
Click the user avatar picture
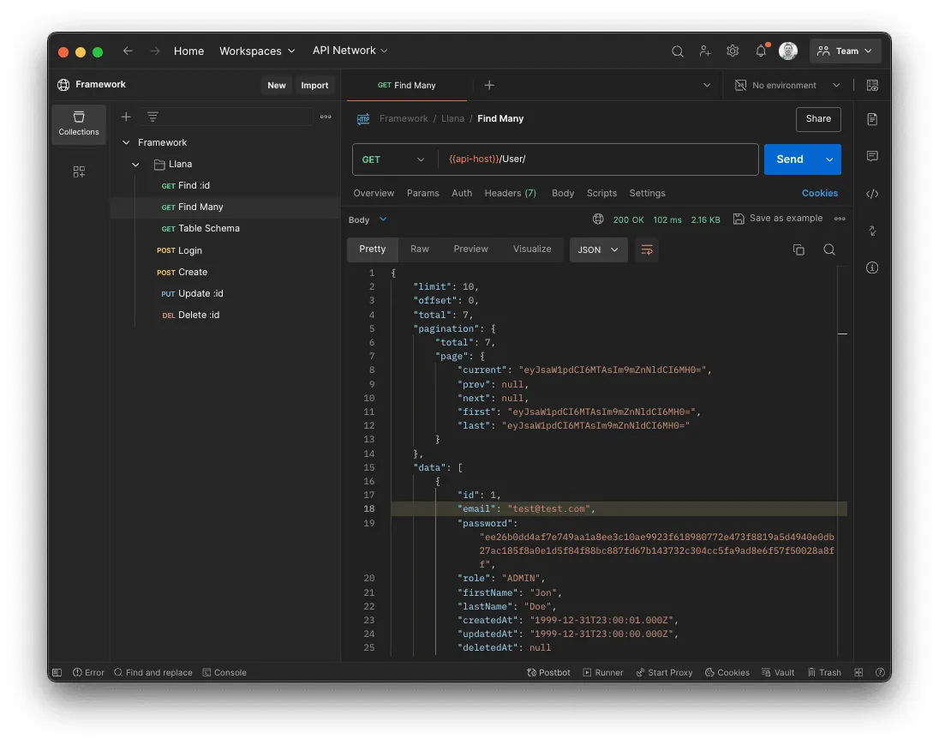[788, 51]
